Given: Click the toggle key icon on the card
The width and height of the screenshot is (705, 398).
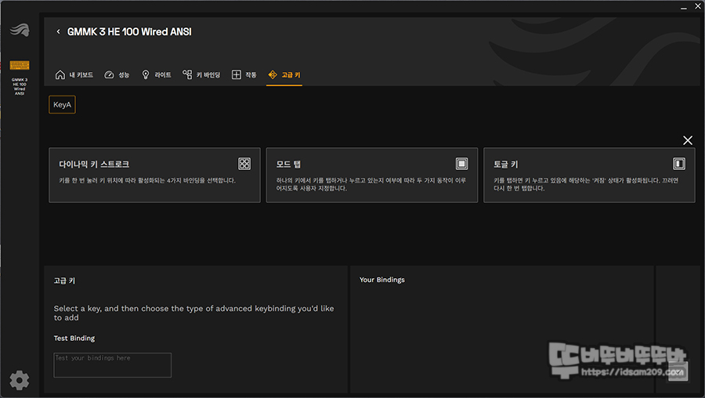Looking at the screenshot, I should 679,164.
